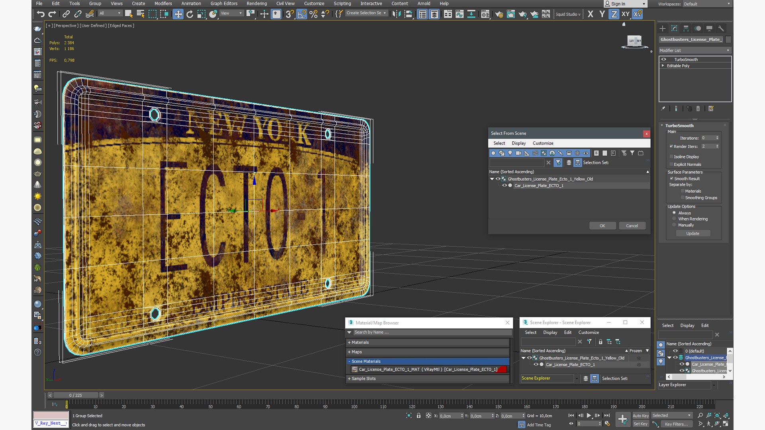Enable the Explicit Normals checkbox

671,164
